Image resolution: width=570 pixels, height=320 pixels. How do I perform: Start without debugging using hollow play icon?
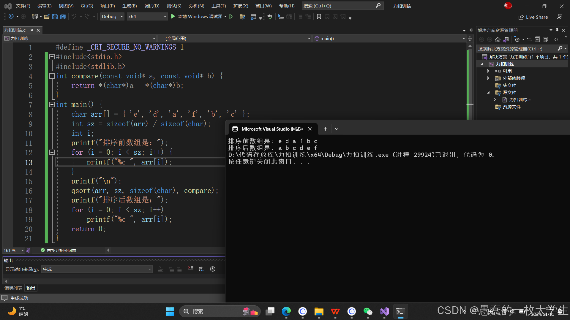point(231,17)
